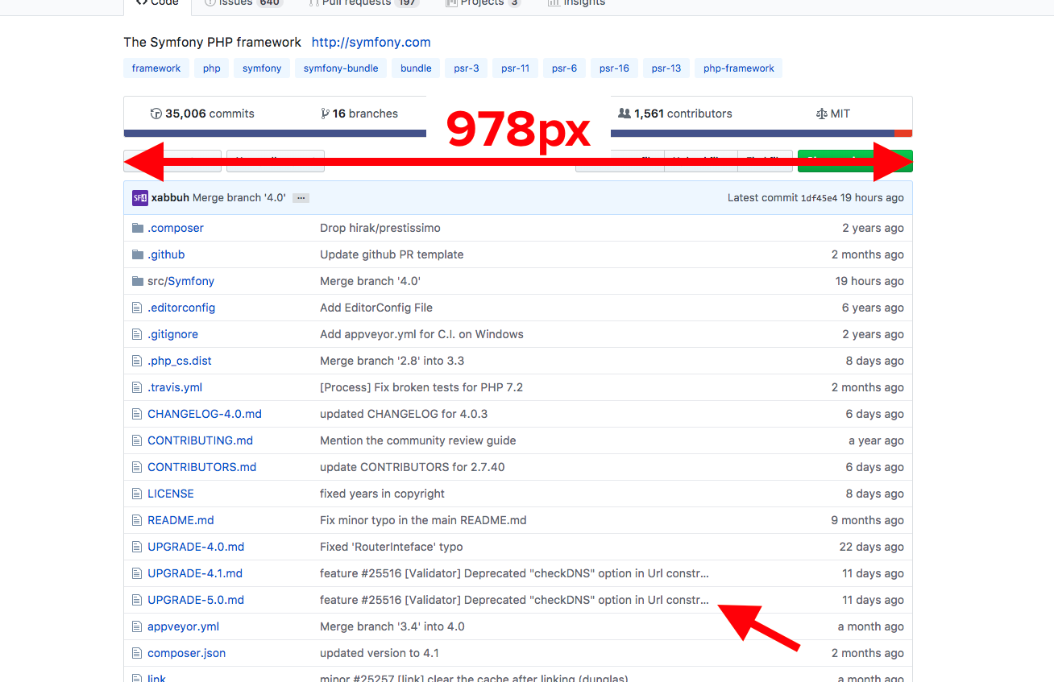
Task: Select the psr-16 topic tag
Action: (x=614, y=68)
